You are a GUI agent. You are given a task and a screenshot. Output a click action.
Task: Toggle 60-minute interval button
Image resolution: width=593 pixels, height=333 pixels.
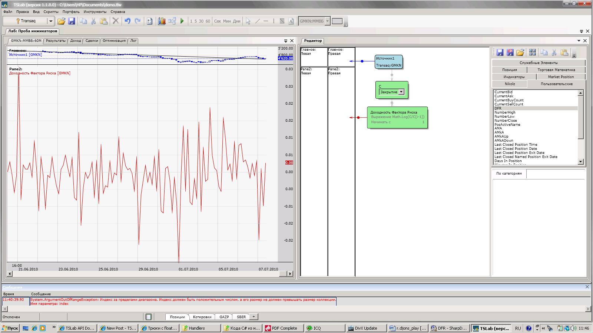click(208, 21)
